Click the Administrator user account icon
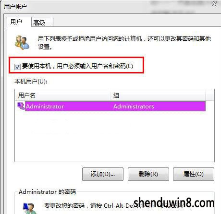This screenshot has height=214, width=221. pyautogui.click(x=21, y=106)
